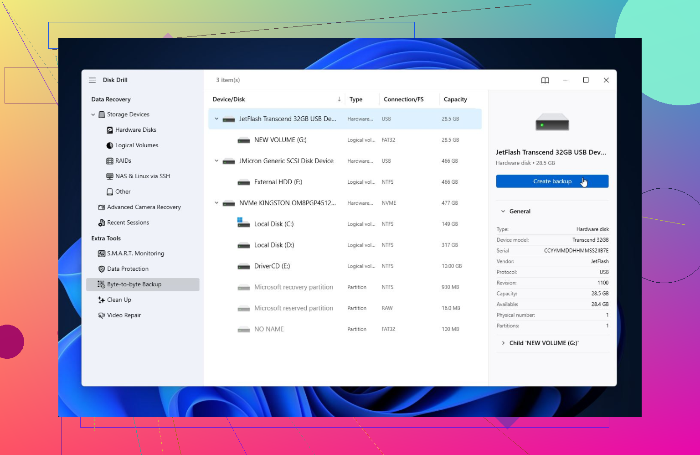Open Video Repair tool
The image size is (700, 455).
coord(124,315)
